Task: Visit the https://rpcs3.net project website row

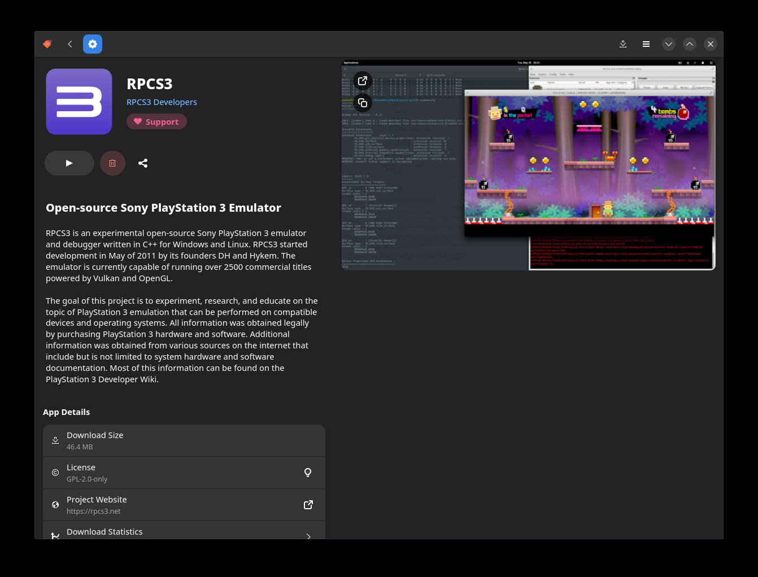Action: [184, 505]
